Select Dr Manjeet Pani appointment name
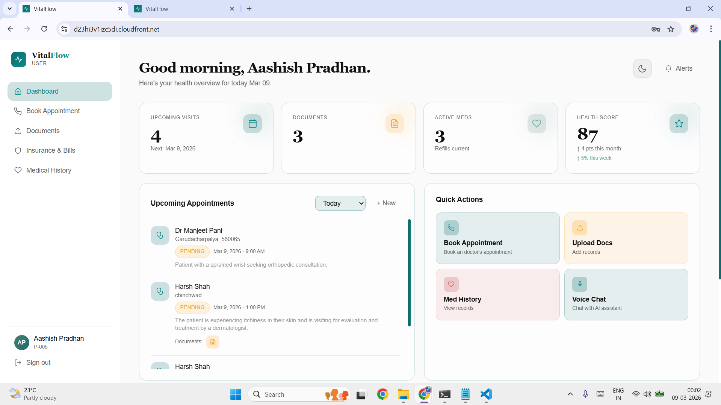This screenshot has width=721, height=405. [198, 231]
